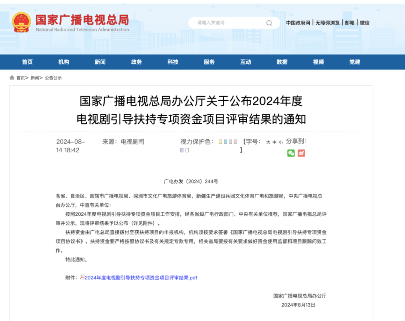Click the keyword search input field

pos(229,23)
